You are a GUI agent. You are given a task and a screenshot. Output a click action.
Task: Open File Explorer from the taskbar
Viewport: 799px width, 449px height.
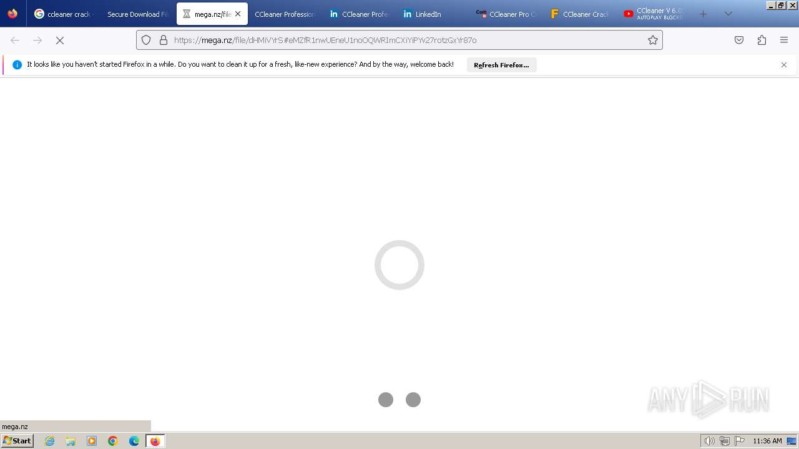(x=71, y=441)
